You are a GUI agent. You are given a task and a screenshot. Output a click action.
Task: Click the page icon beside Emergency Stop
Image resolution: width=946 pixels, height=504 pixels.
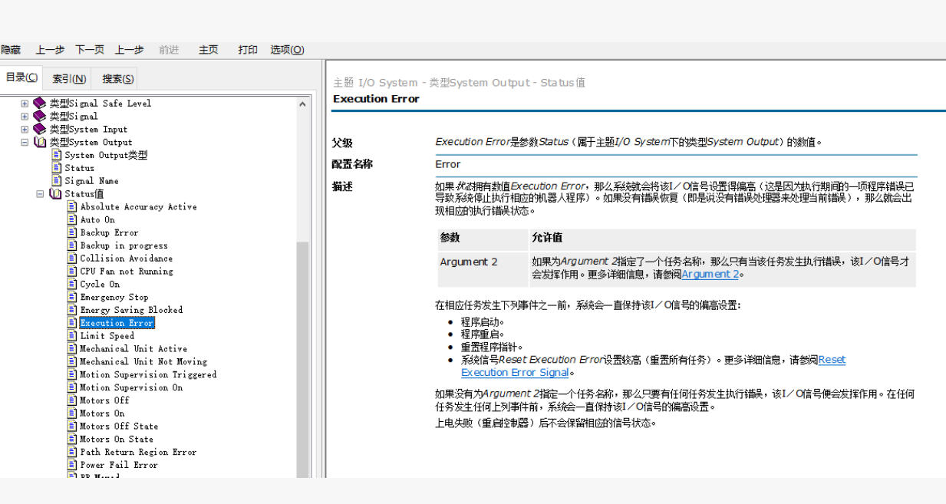[x=72, y=297]
